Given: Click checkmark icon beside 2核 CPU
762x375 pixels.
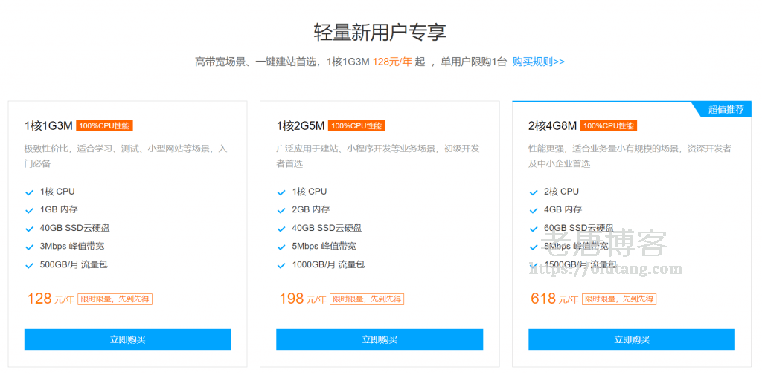Looking at the screenshot, I should click(x=534, y=192).
